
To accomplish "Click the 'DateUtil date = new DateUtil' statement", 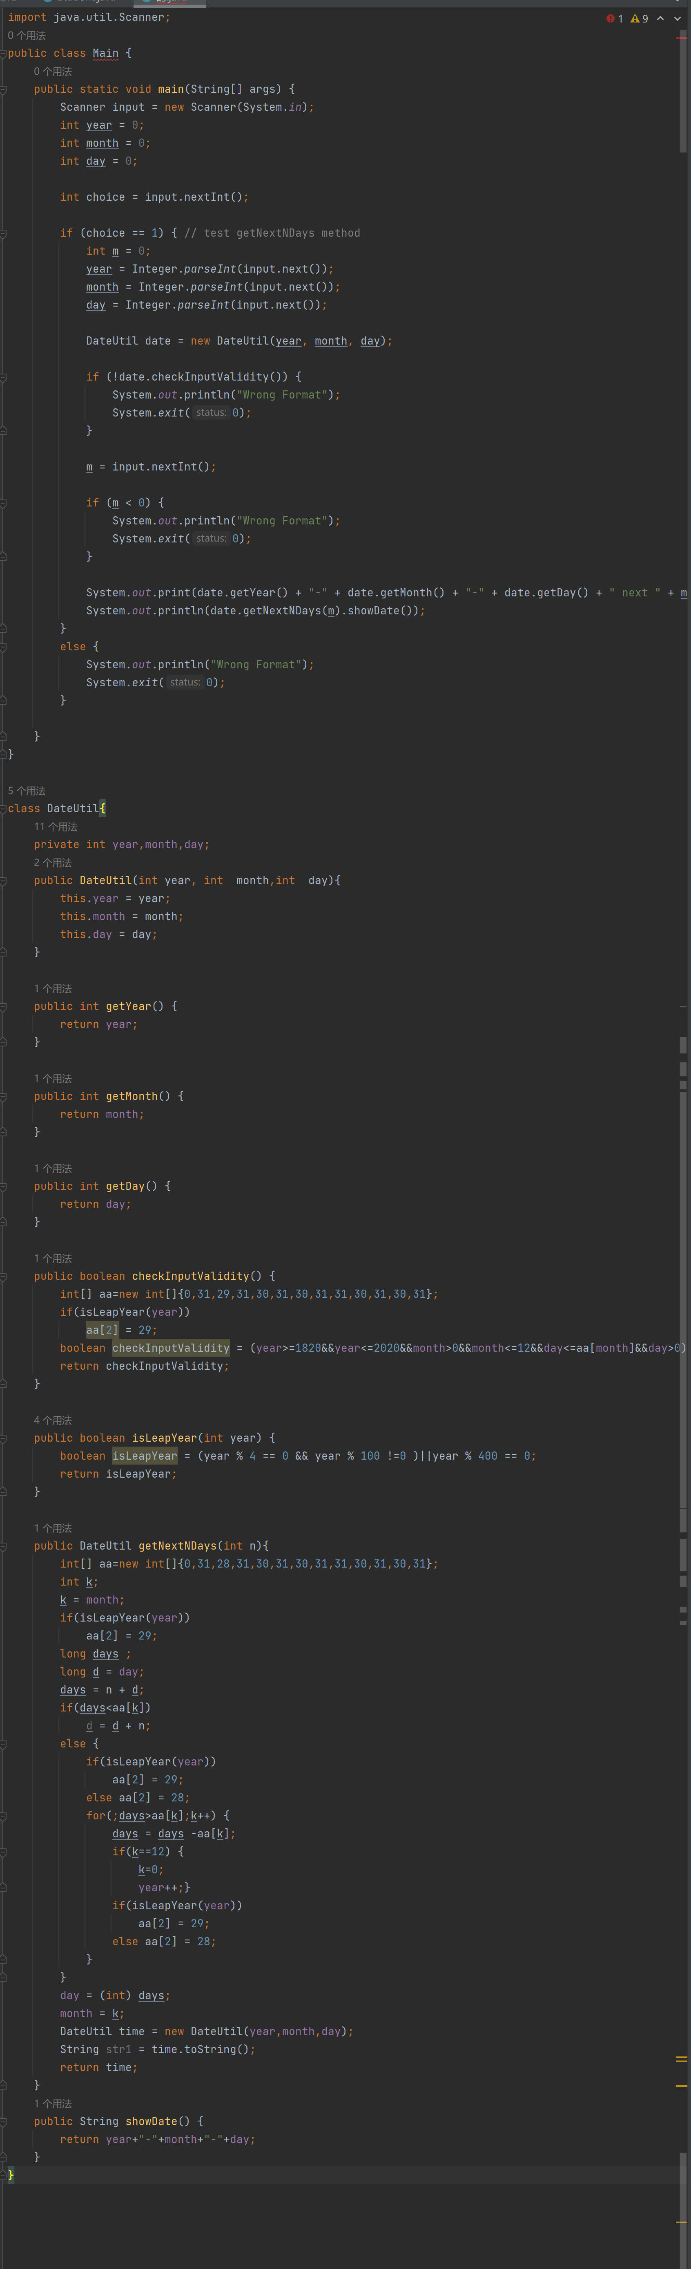I will pos(239,341).
